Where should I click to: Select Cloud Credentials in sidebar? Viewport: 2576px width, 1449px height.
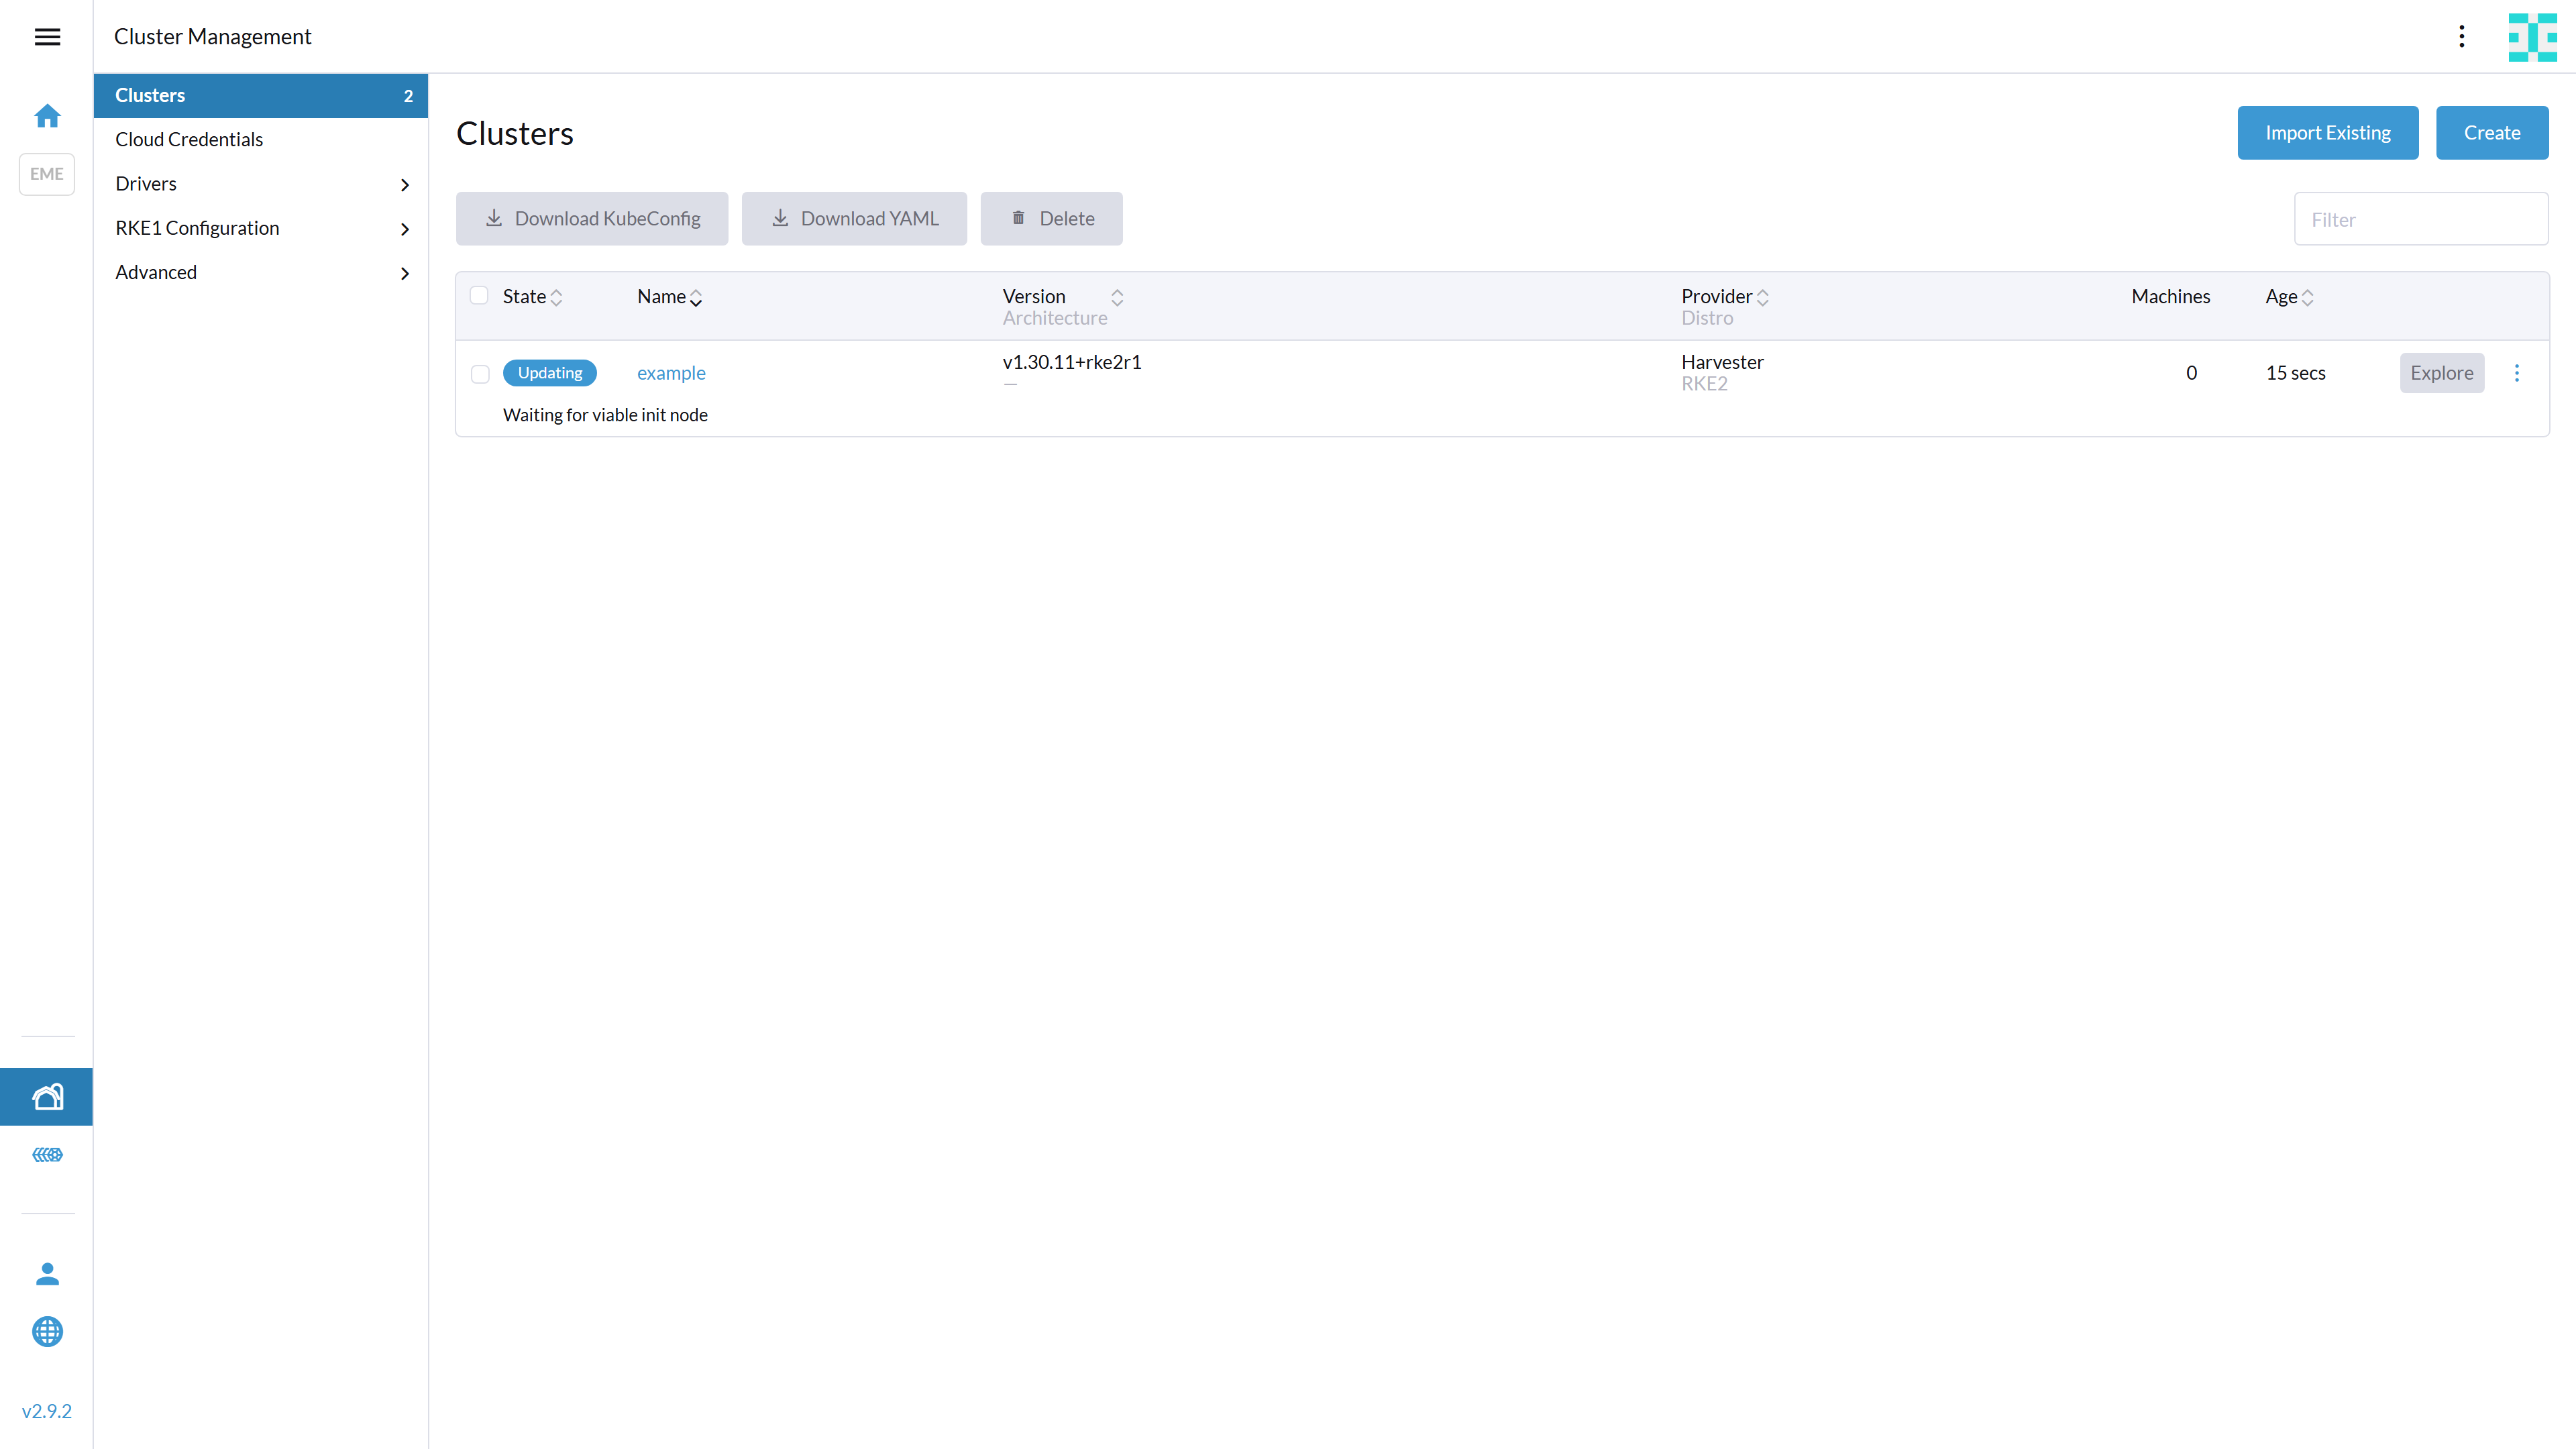coord(189,139)
